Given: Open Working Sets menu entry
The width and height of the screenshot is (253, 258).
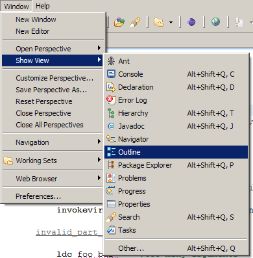Looking at the screenshot, I should [x=53, y=161].
